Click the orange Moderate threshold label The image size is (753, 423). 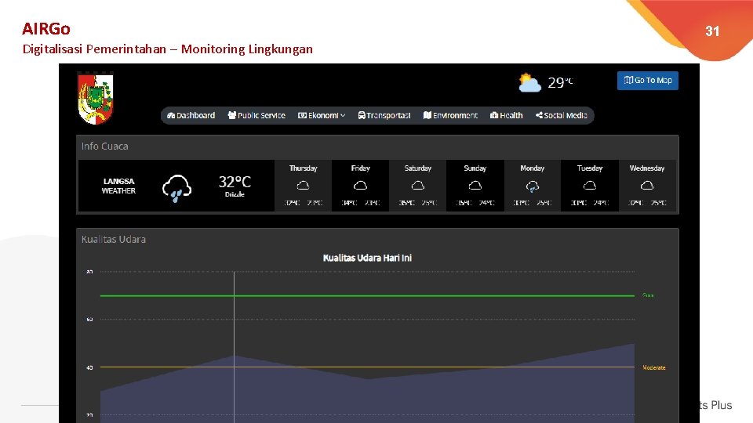pyautogui.click(x=654, y=368)
